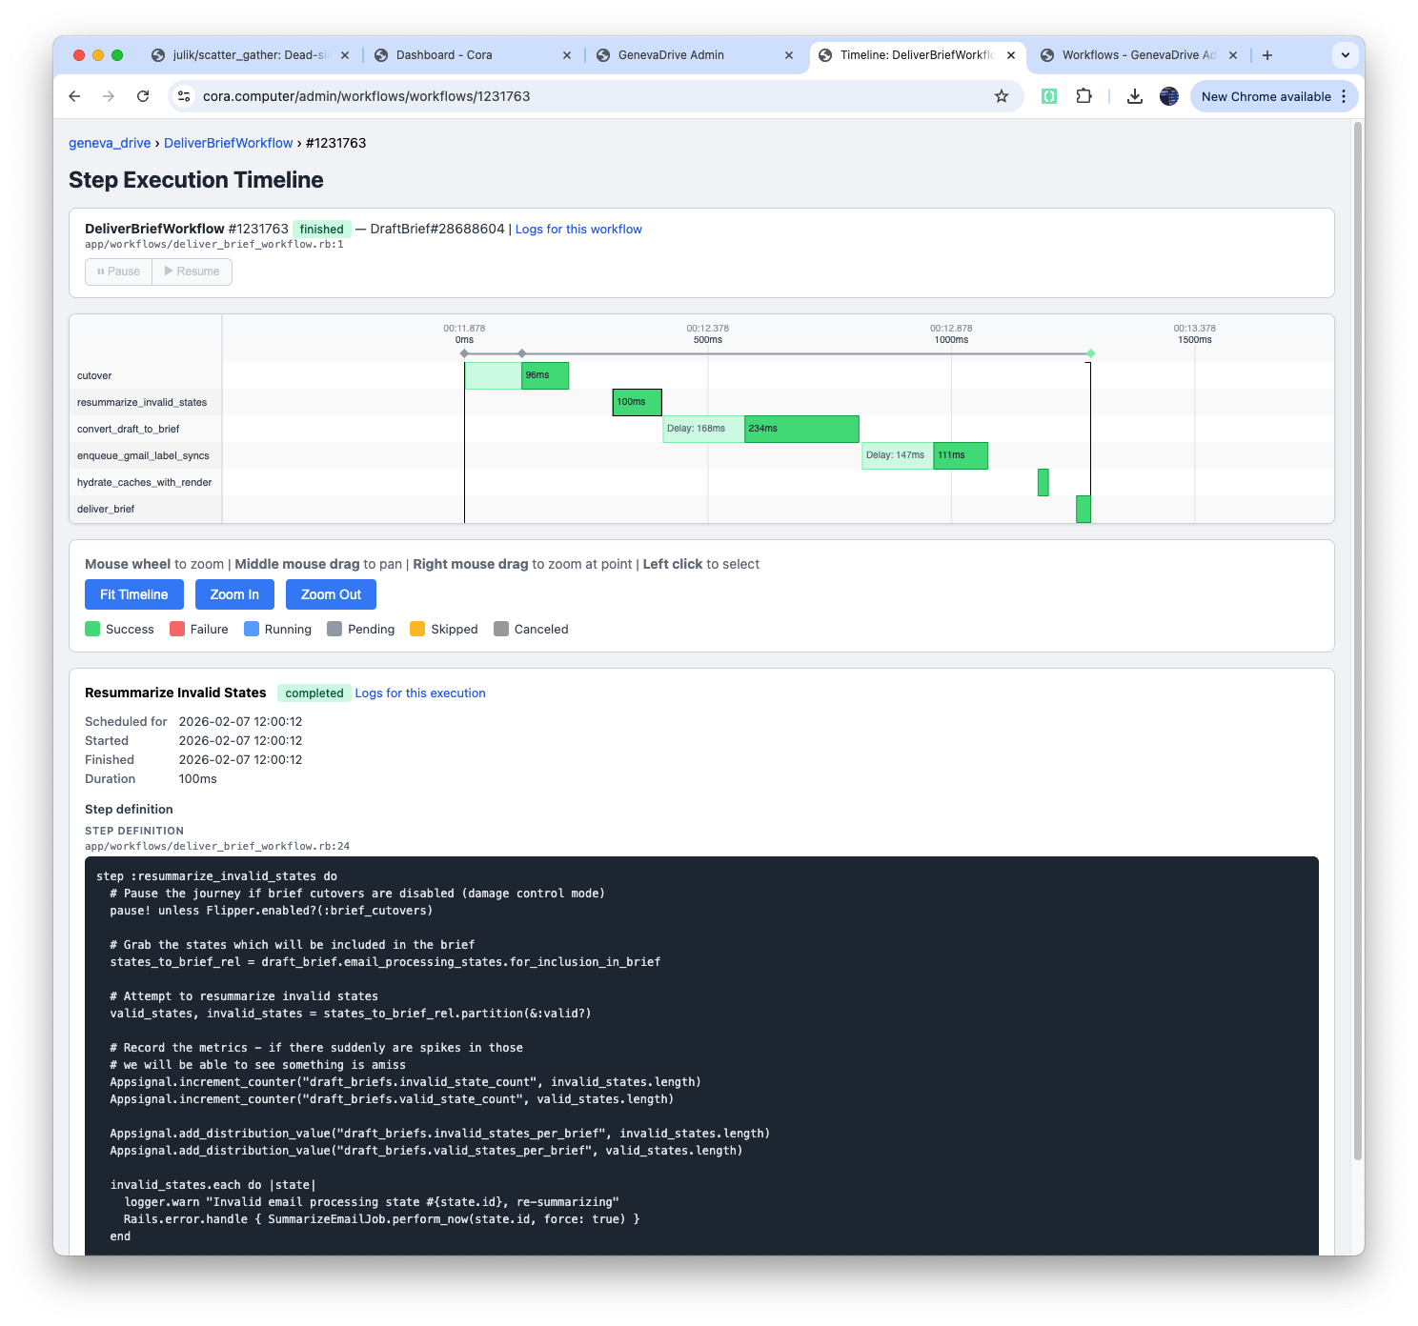Open the three-dot menu beside New Chrome available
The width and height of the screenshot is (1418, 1326).
point(1344,96)
